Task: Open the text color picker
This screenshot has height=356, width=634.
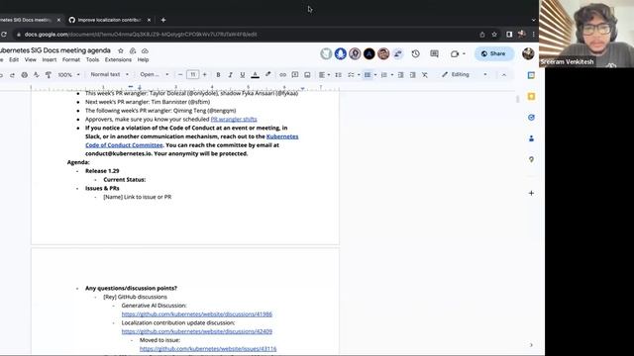Action: pyautogui.click(x=256, y=75)
